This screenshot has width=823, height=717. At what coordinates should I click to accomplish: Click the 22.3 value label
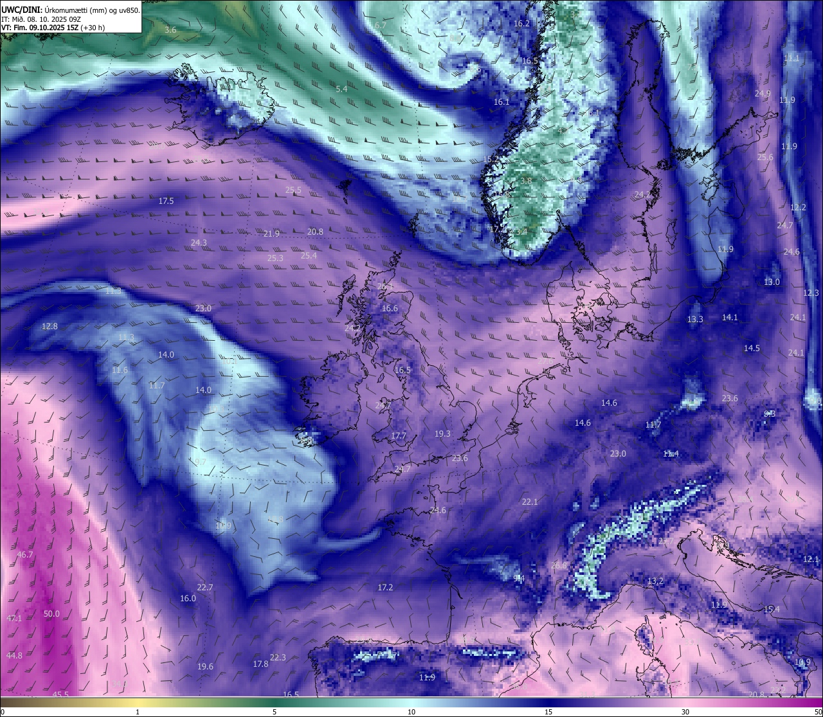pyautogui.click(x=278, y=657)
